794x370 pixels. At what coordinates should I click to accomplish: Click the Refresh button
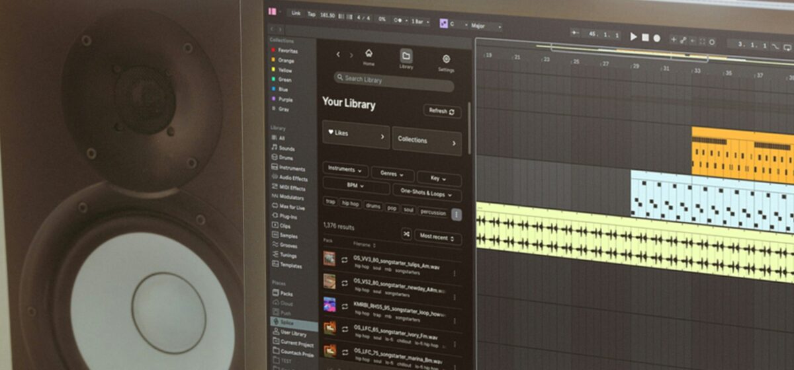coord(442,111)
